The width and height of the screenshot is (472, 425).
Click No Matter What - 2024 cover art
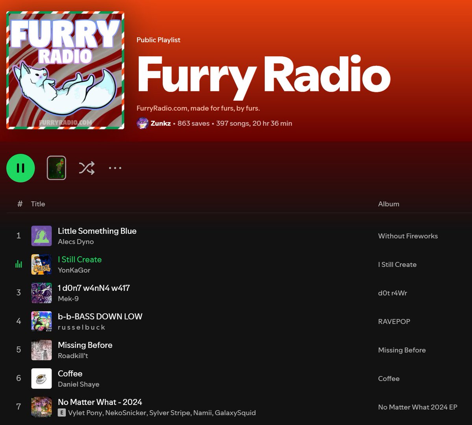click(41, 407)
